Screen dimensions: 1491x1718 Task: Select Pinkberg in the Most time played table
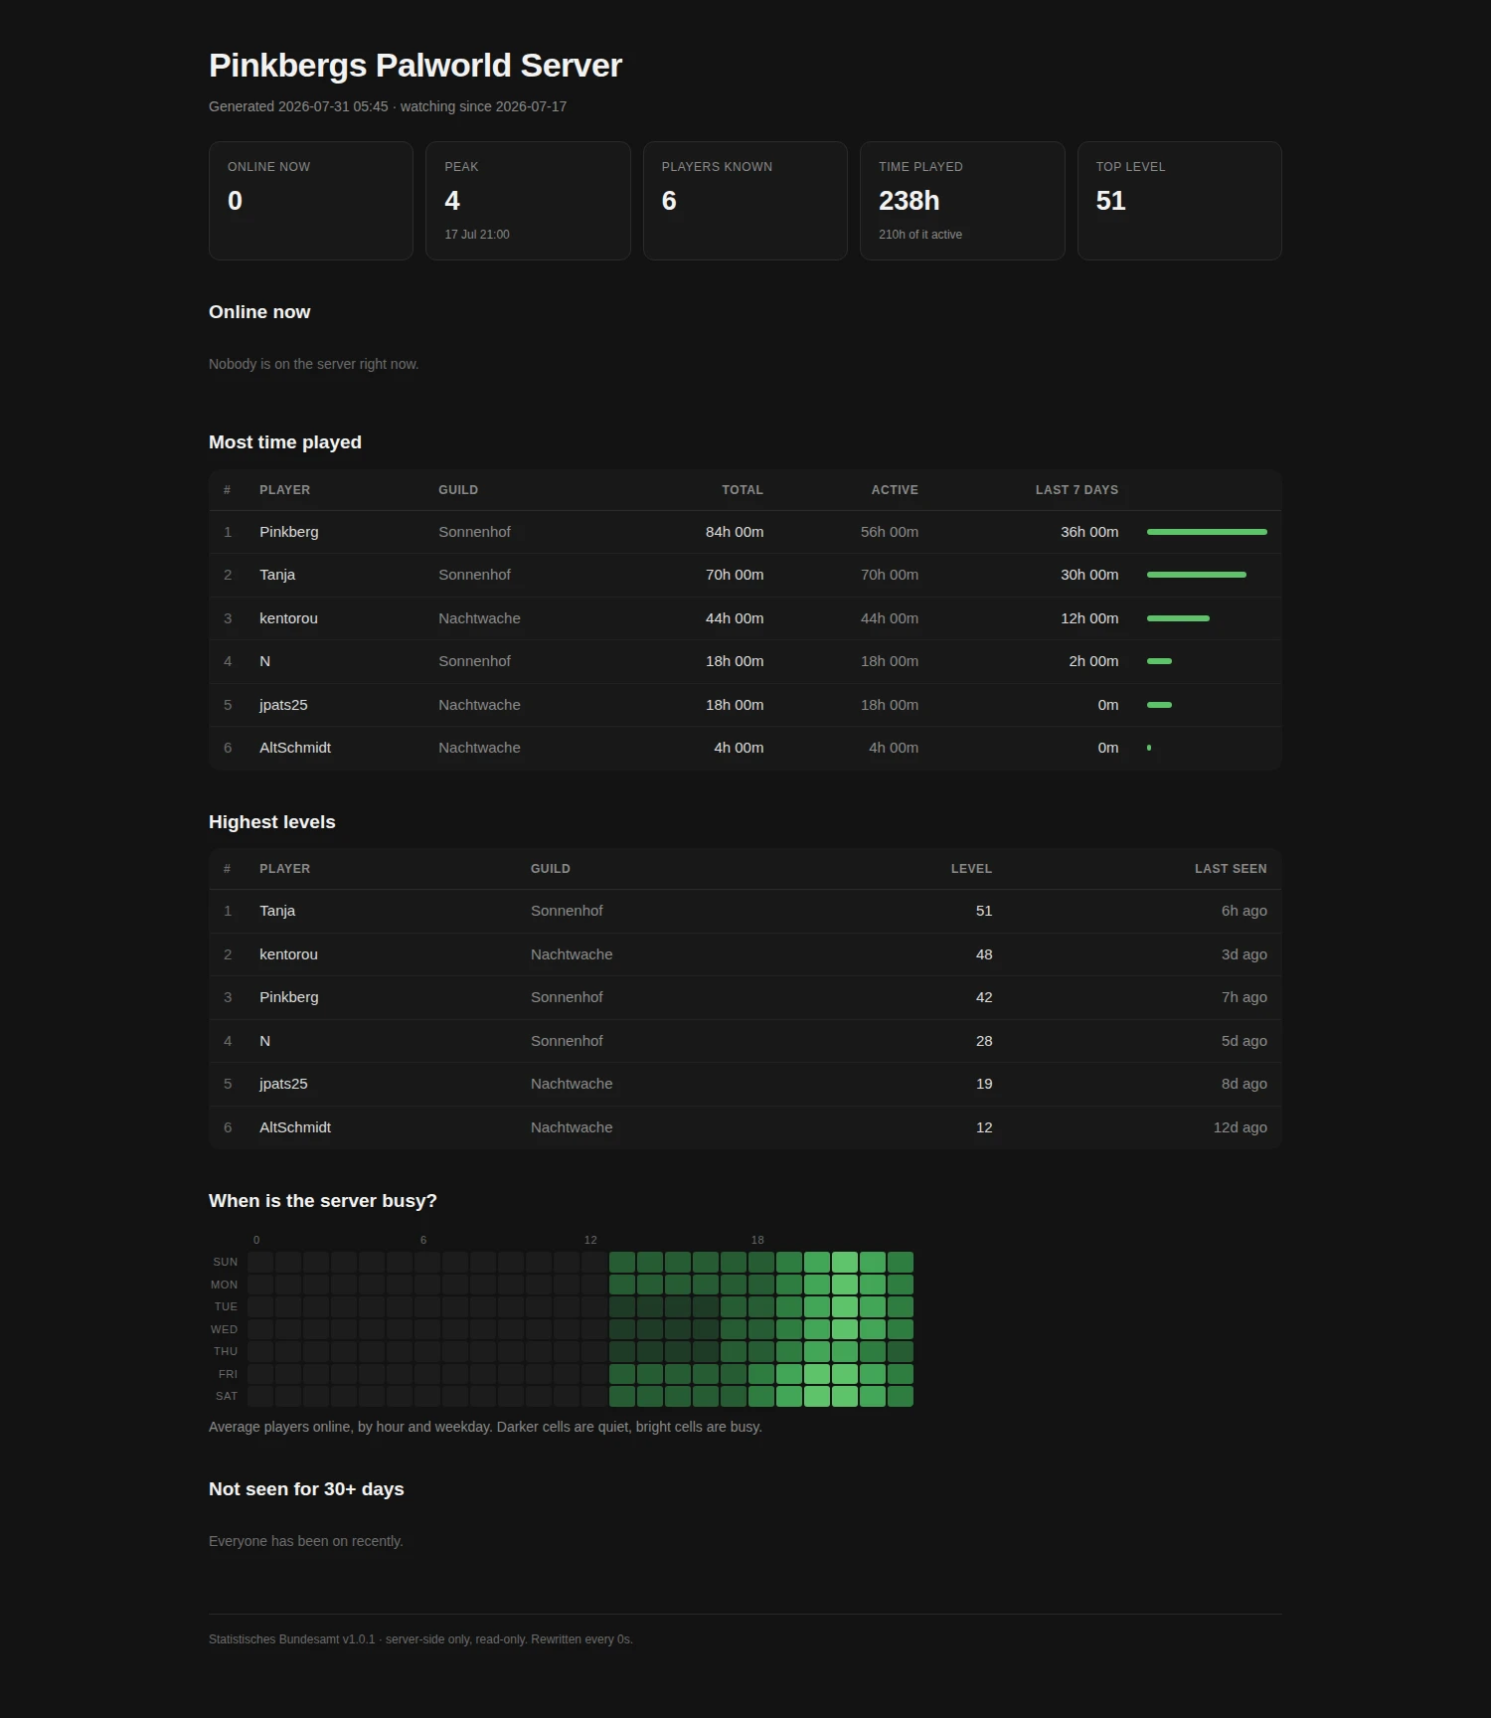point(289,532)
